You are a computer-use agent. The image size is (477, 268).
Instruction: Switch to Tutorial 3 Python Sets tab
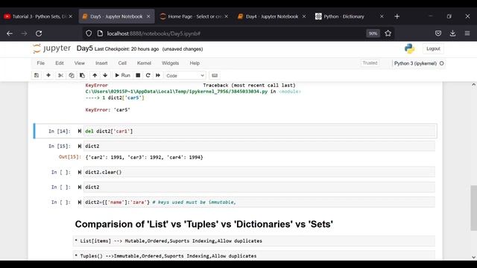[x=38, y=16]
